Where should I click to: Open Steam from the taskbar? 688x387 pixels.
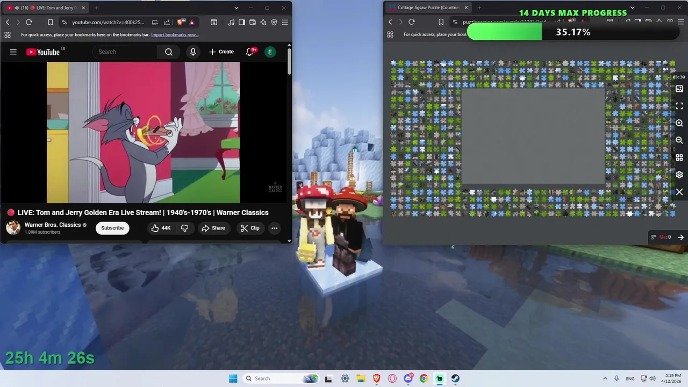click(x=455, y=378)
